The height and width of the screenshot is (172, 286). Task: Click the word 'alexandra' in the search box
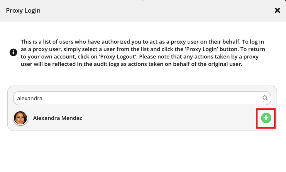pos(30,98)
